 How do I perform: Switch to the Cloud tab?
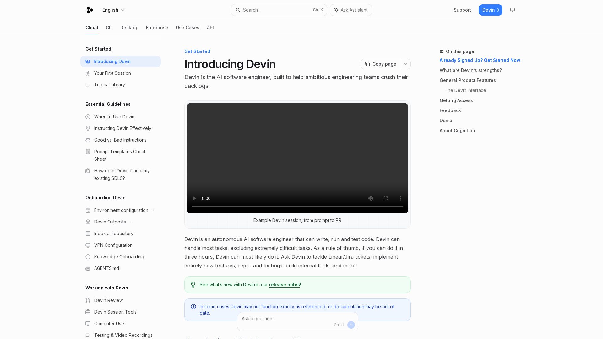[x=92, y=28]
